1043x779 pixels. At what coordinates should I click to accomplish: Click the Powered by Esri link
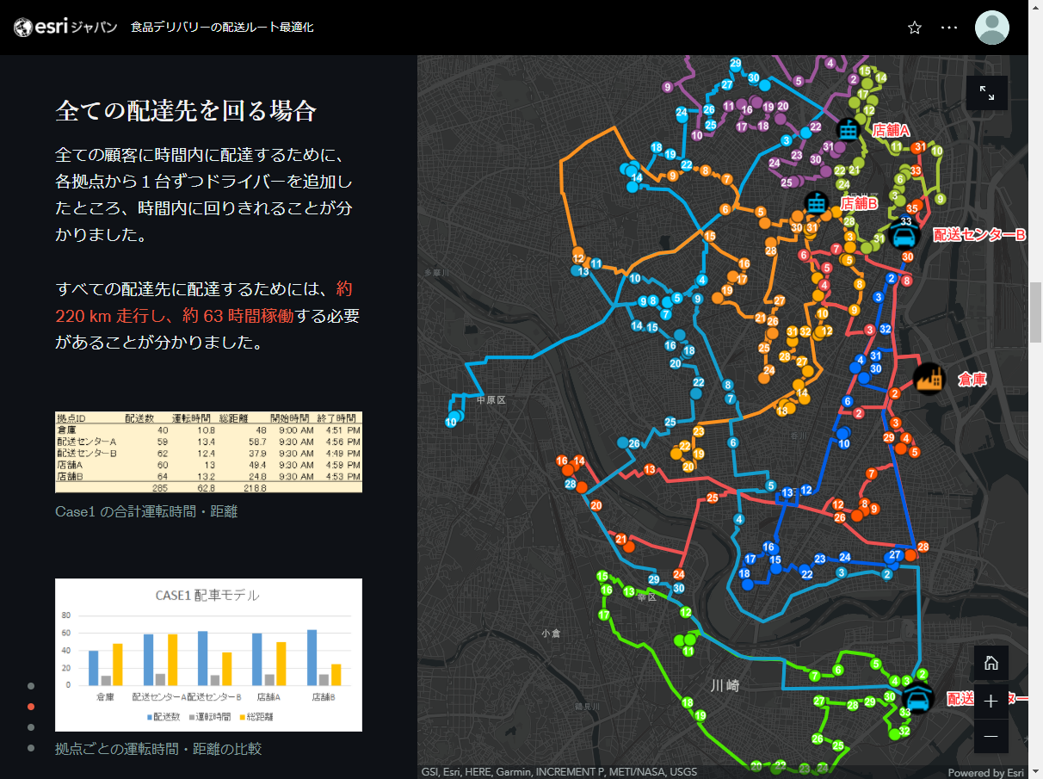coord(985,772)
